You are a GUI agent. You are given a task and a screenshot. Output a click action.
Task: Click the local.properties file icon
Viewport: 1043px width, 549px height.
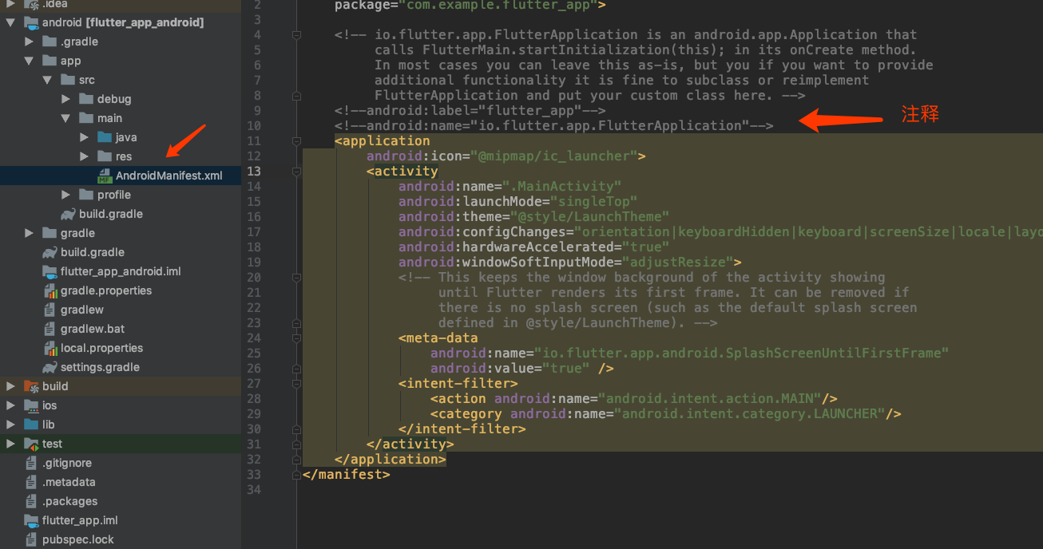click(x=50, y=348)
